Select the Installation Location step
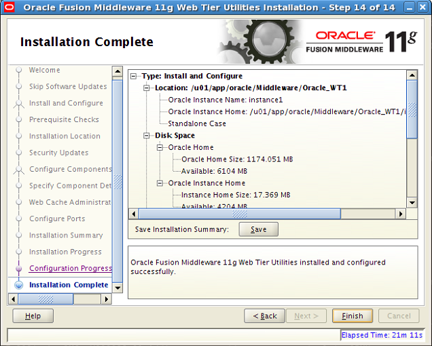This screenshot has width=432, height=346. point(65,136)
